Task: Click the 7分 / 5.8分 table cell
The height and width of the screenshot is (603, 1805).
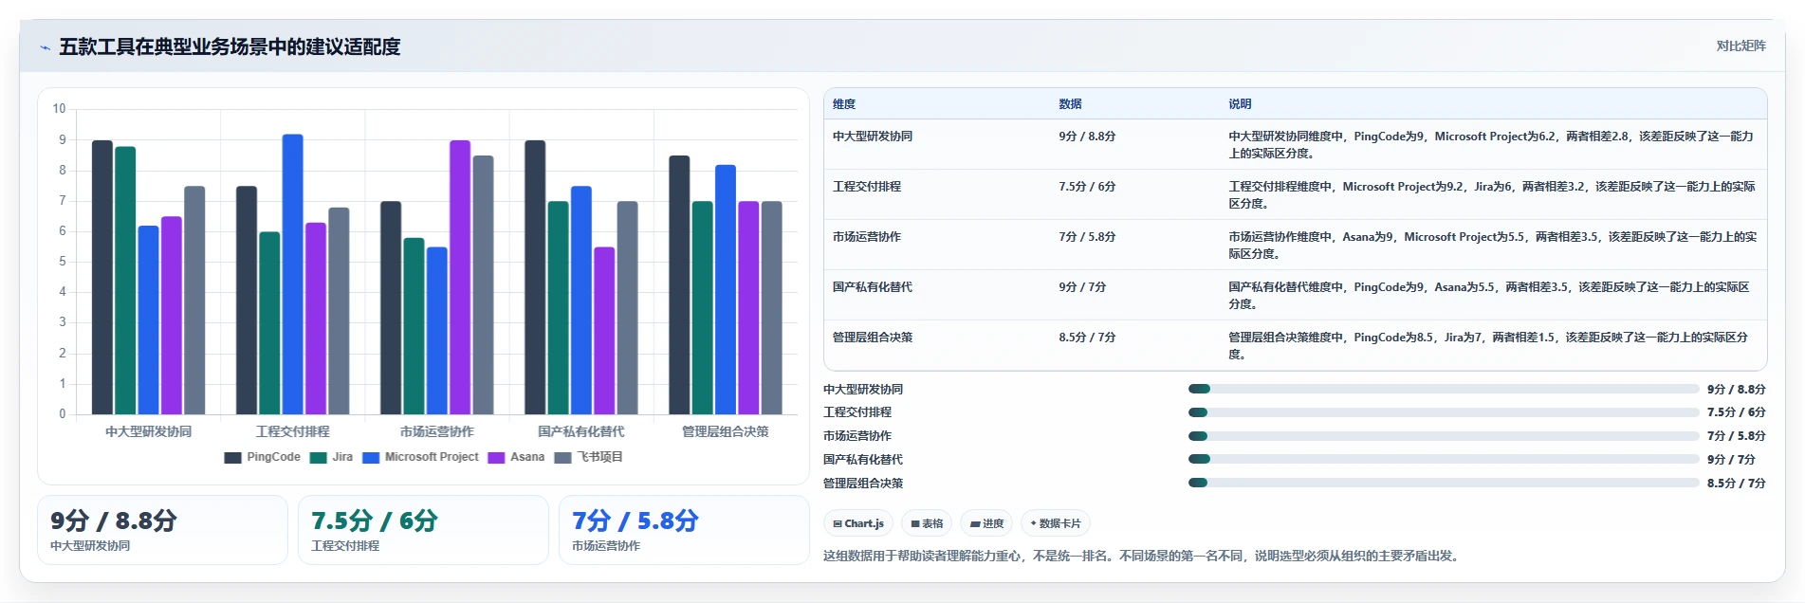Action: click(x=1087, y=237)
